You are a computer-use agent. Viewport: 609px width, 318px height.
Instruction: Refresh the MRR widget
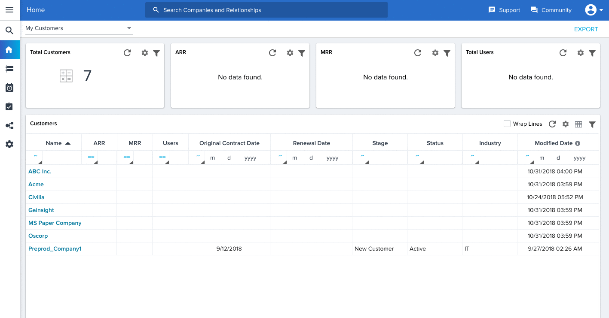[x=418, y=53]
